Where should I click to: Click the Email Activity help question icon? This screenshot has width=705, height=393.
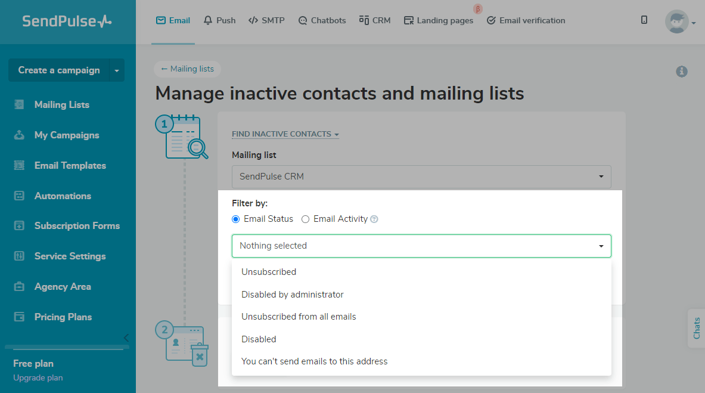[374, 219]
